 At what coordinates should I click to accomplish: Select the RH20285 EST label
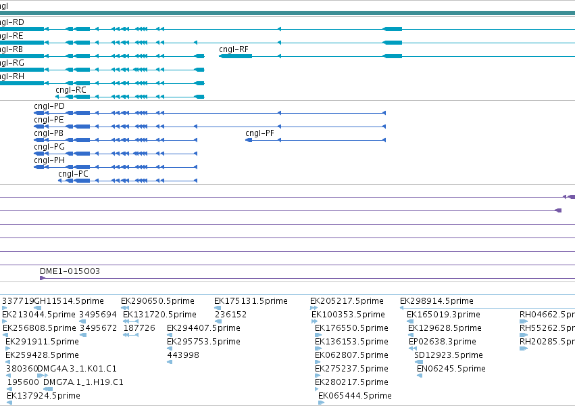(547, 342)
